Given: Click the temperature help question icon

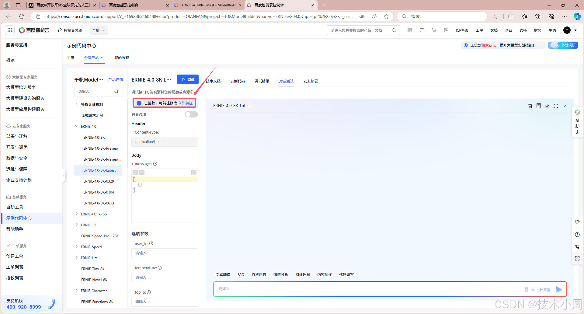Looking at the screenshot, I should (160, 268).
